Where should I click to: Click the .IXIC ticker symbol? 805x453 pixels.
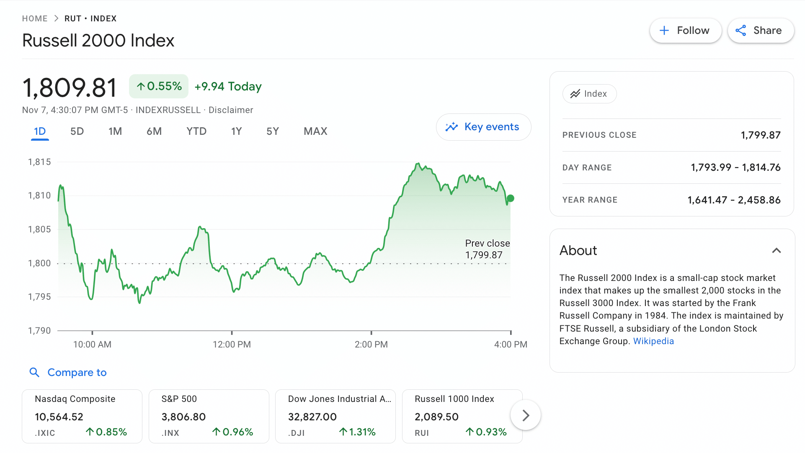[45, 433]
